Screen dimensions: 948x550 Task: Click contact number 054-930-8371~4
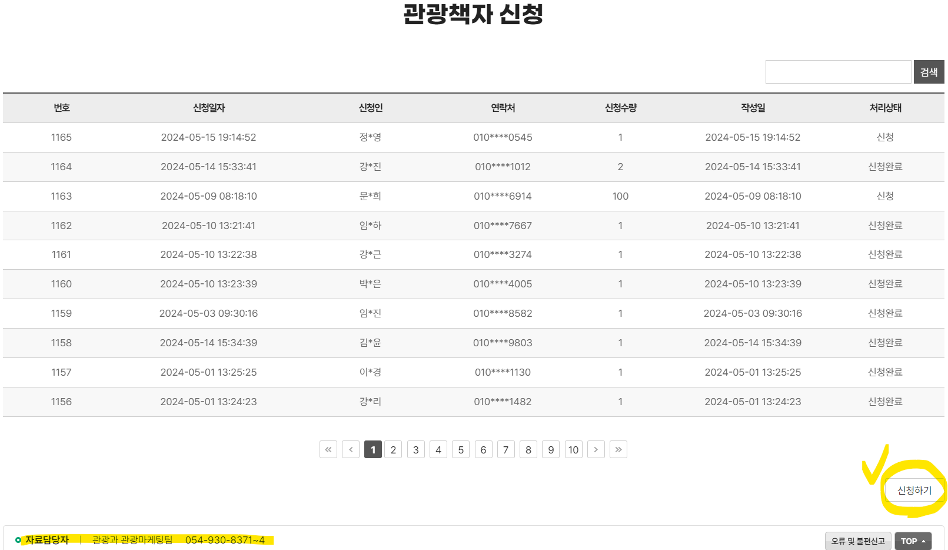click(x=225, y=540)
